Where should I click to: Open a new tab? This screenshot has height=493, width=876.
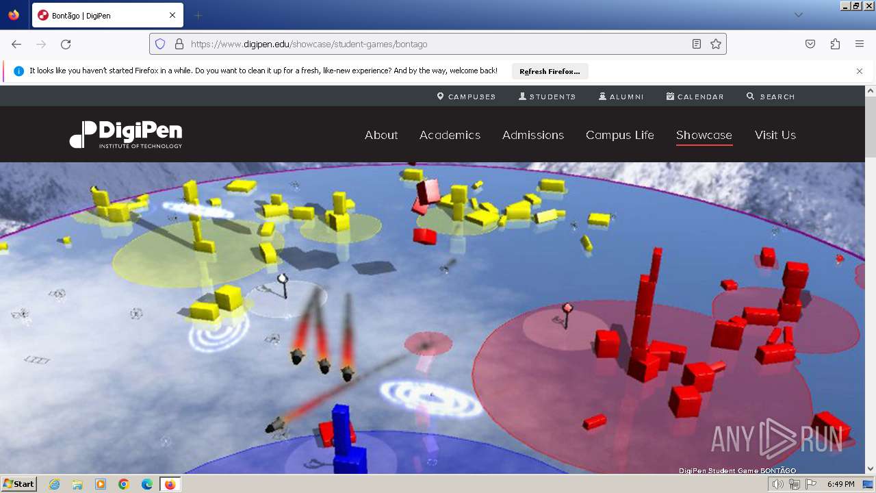coord(198,15)
